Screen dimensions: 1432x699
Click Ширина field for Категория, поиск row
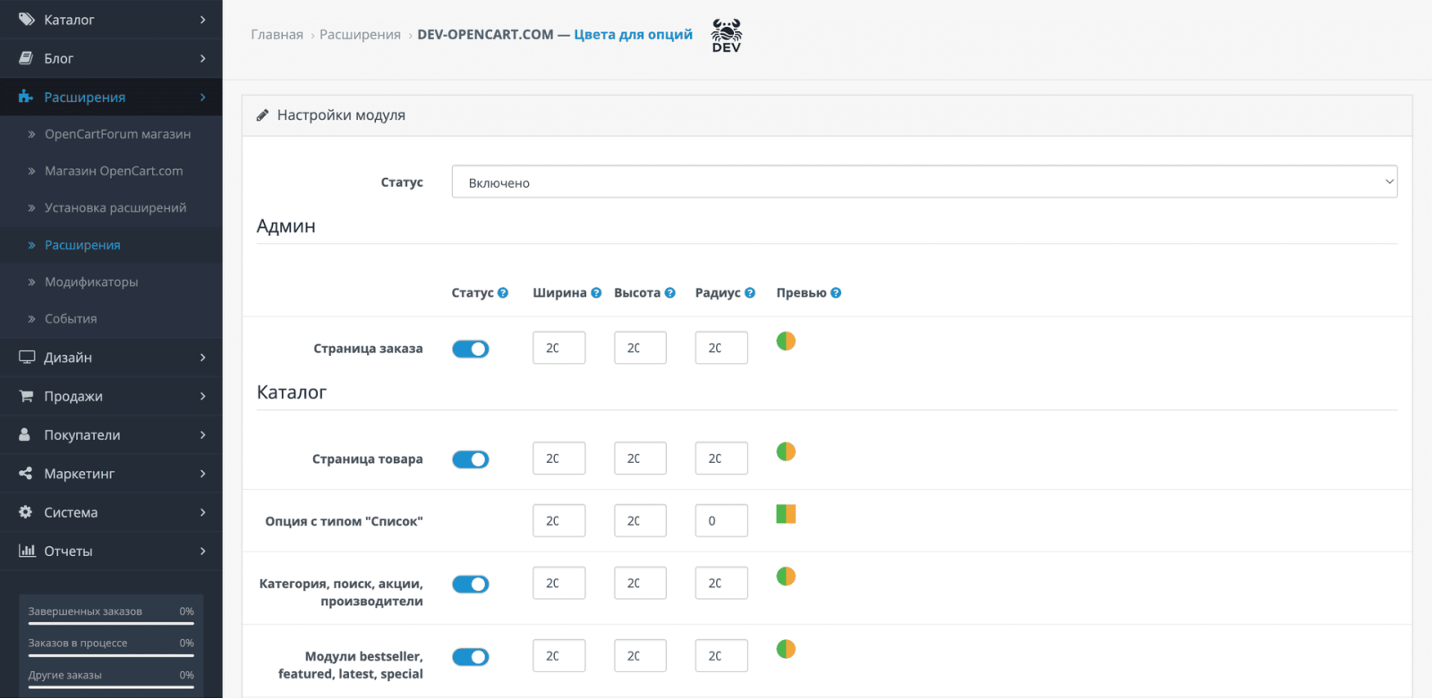pyautogui.click(x=559, y=583)
